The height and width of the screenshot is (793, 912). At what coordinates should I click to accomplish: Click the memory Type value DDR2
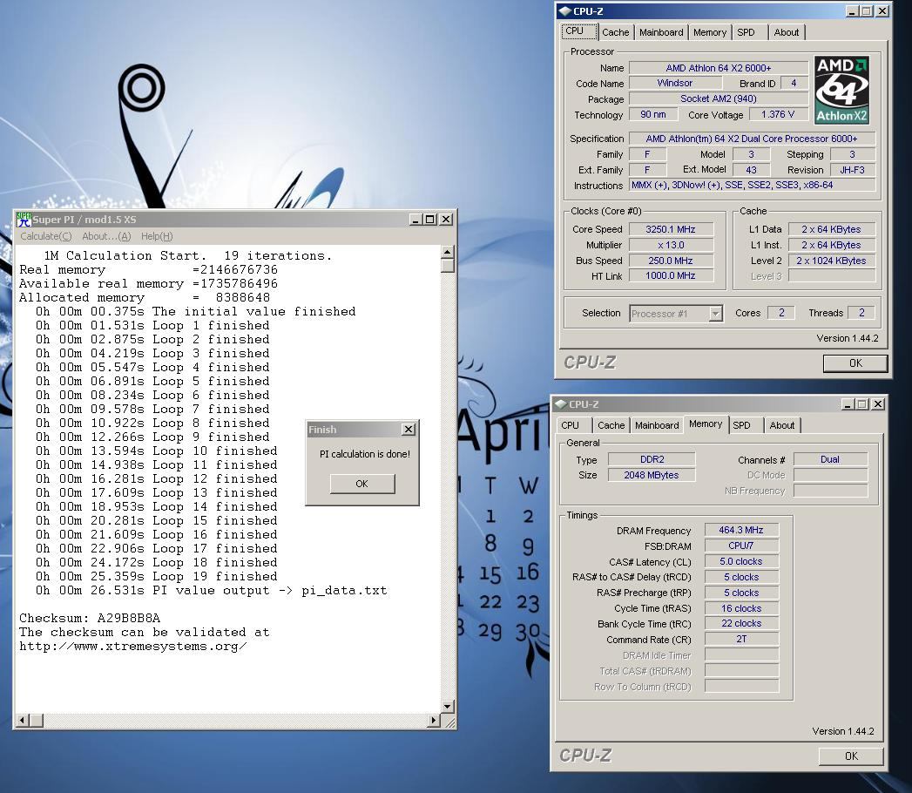[x=652, y=459]
